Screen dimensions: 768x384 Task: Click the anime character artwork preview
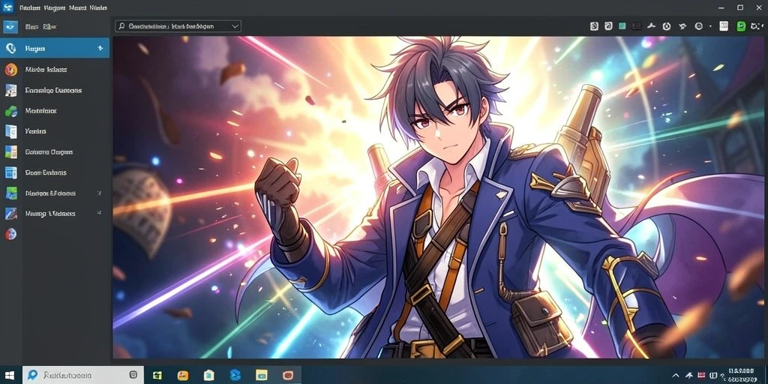[438, 197]
